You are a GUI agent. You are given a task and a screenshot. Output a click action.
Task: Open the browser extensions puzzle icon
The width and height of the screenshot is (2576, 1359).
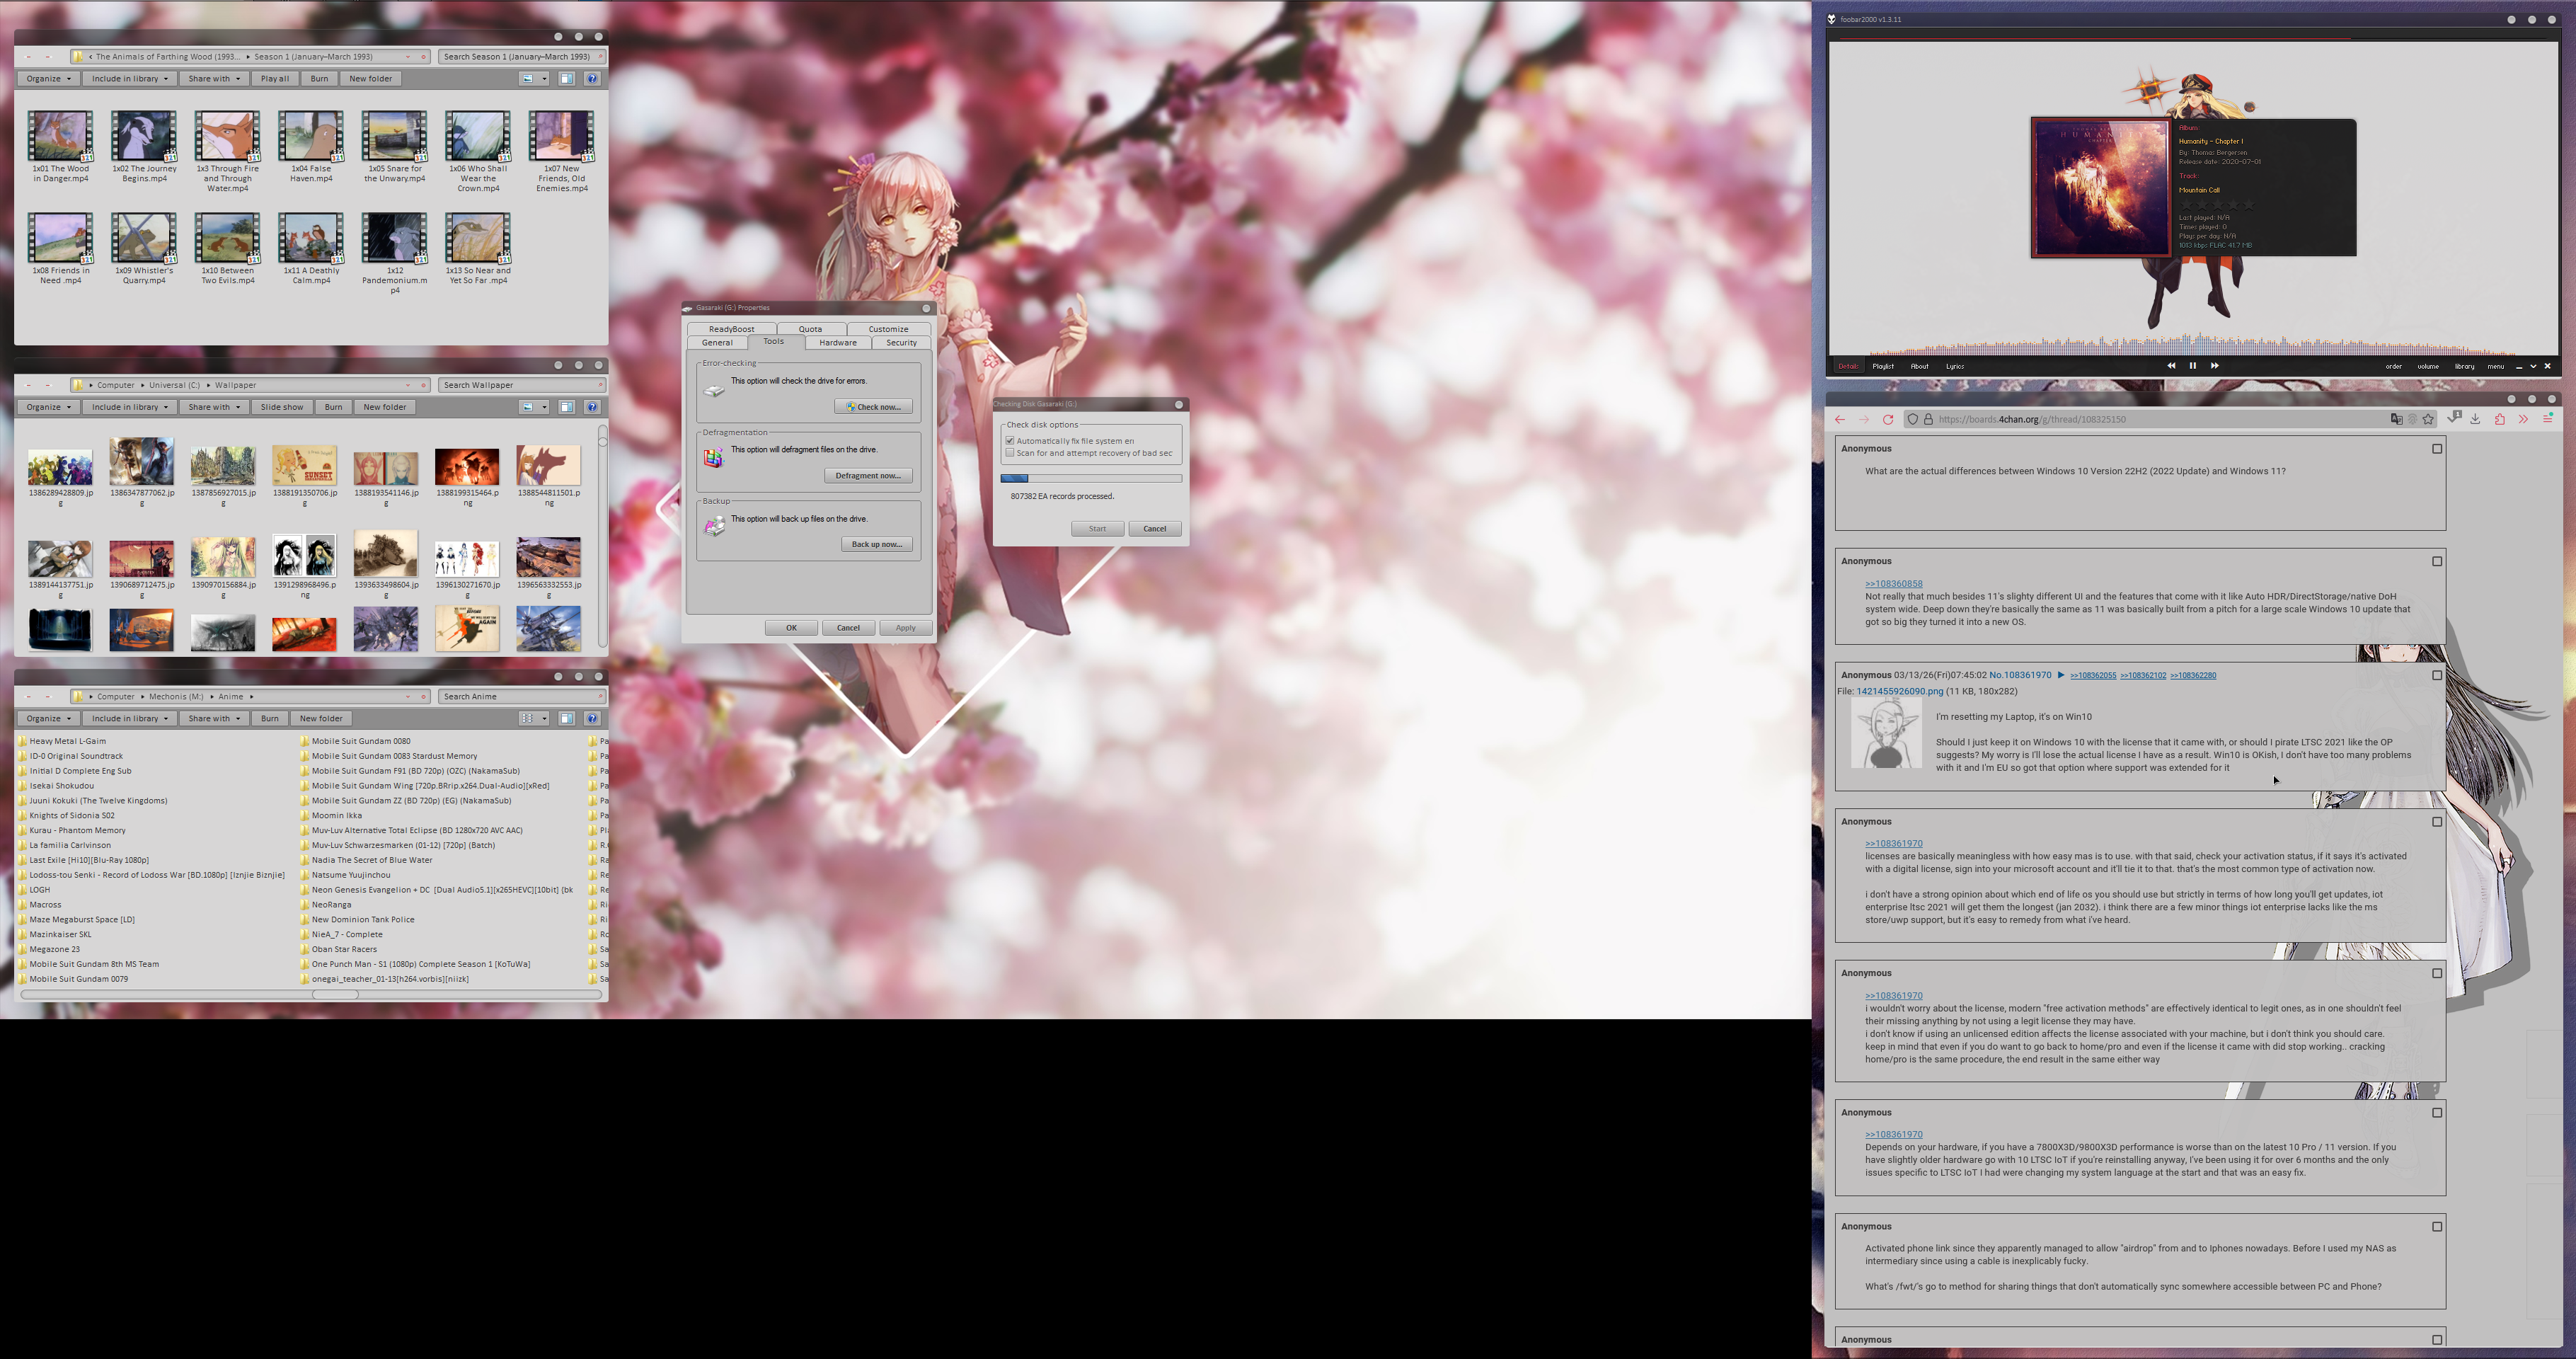[x=2499, y=419]
